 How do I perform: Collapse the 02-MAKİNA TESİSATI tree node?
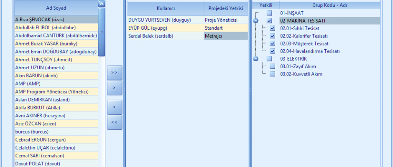[x=256, y=21]
